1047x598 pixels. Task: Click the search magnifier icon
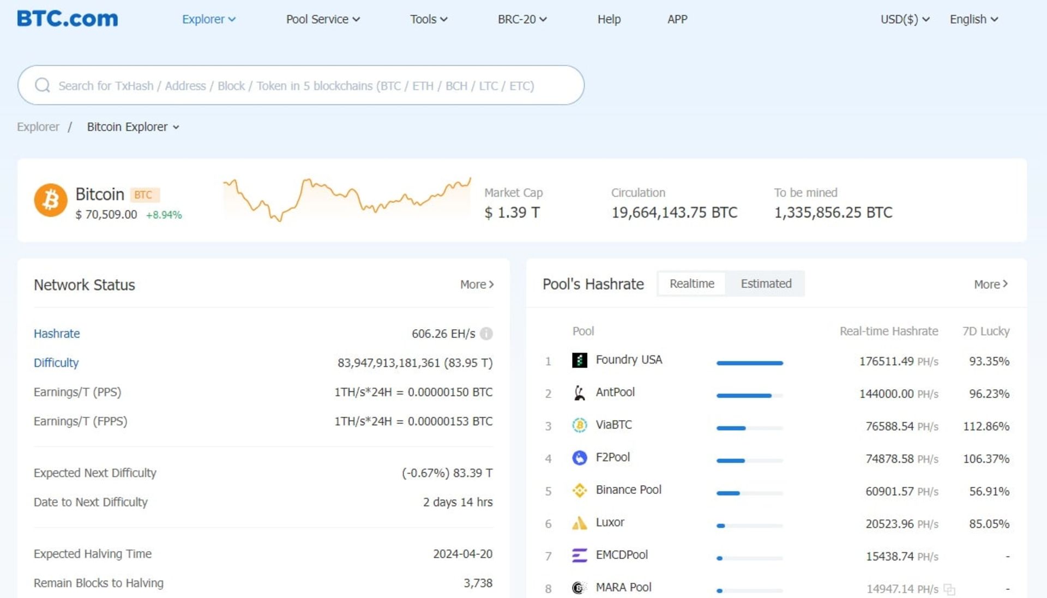(43, 86)
